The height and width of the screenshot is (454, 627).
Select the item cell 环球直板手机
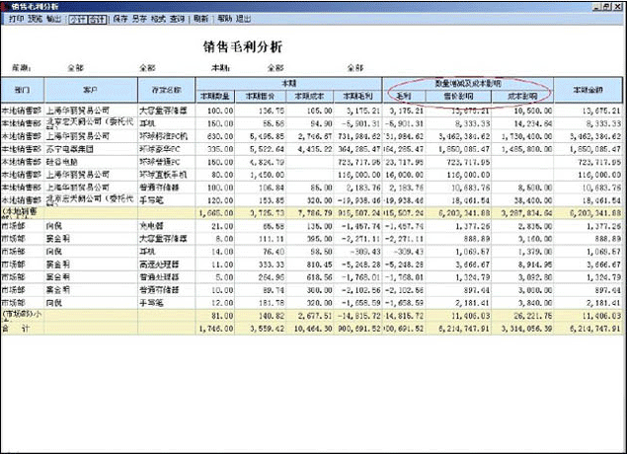coord(166,175)
